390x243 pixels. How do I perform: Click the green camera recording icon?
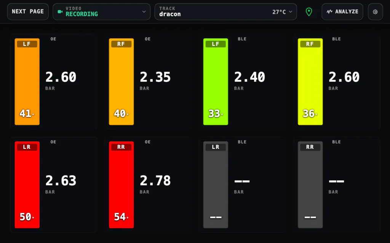tap(60, 12)
